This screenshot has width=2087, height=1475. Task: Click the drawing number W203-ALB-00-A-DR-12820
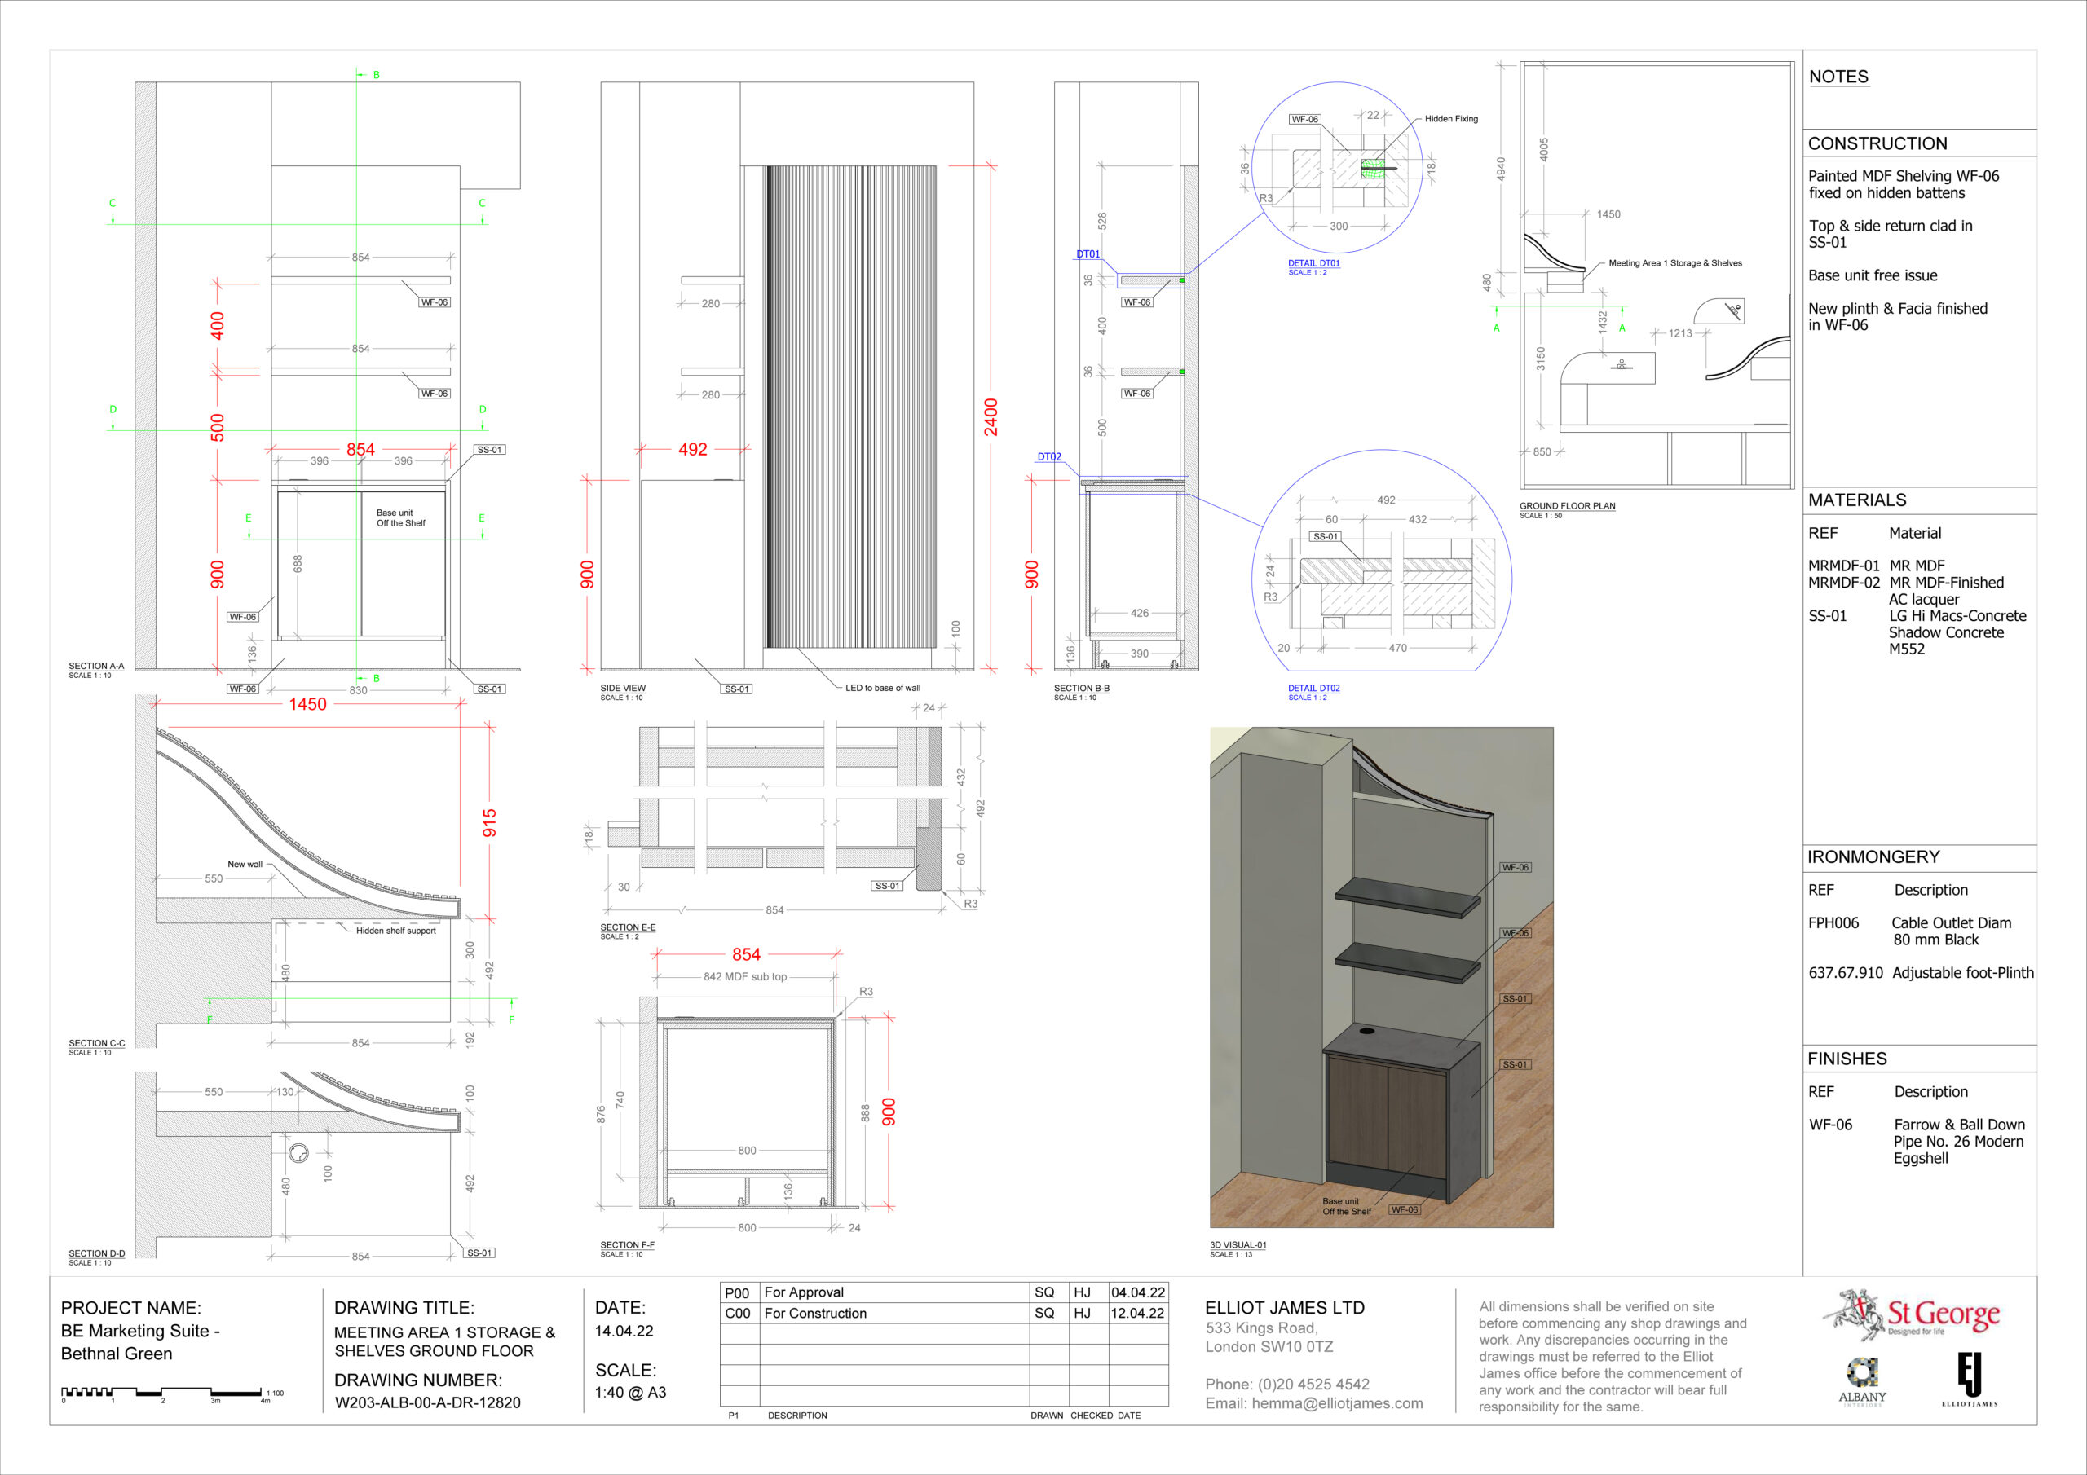pos(427,1402)
